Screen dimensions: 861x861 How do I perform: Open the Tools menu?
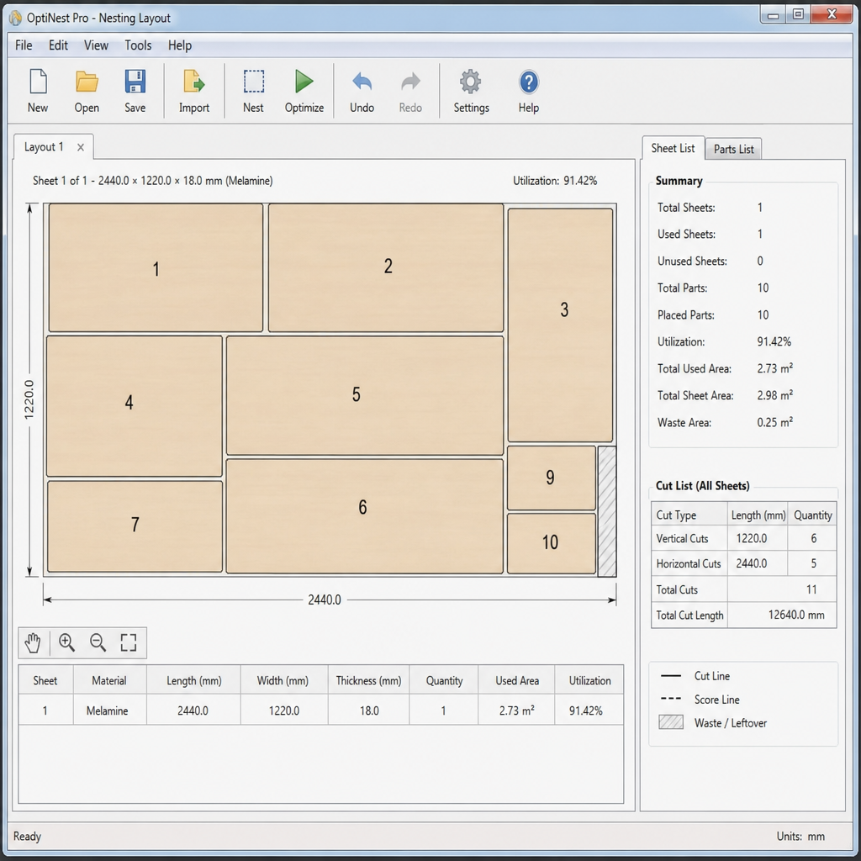[138, 45]
